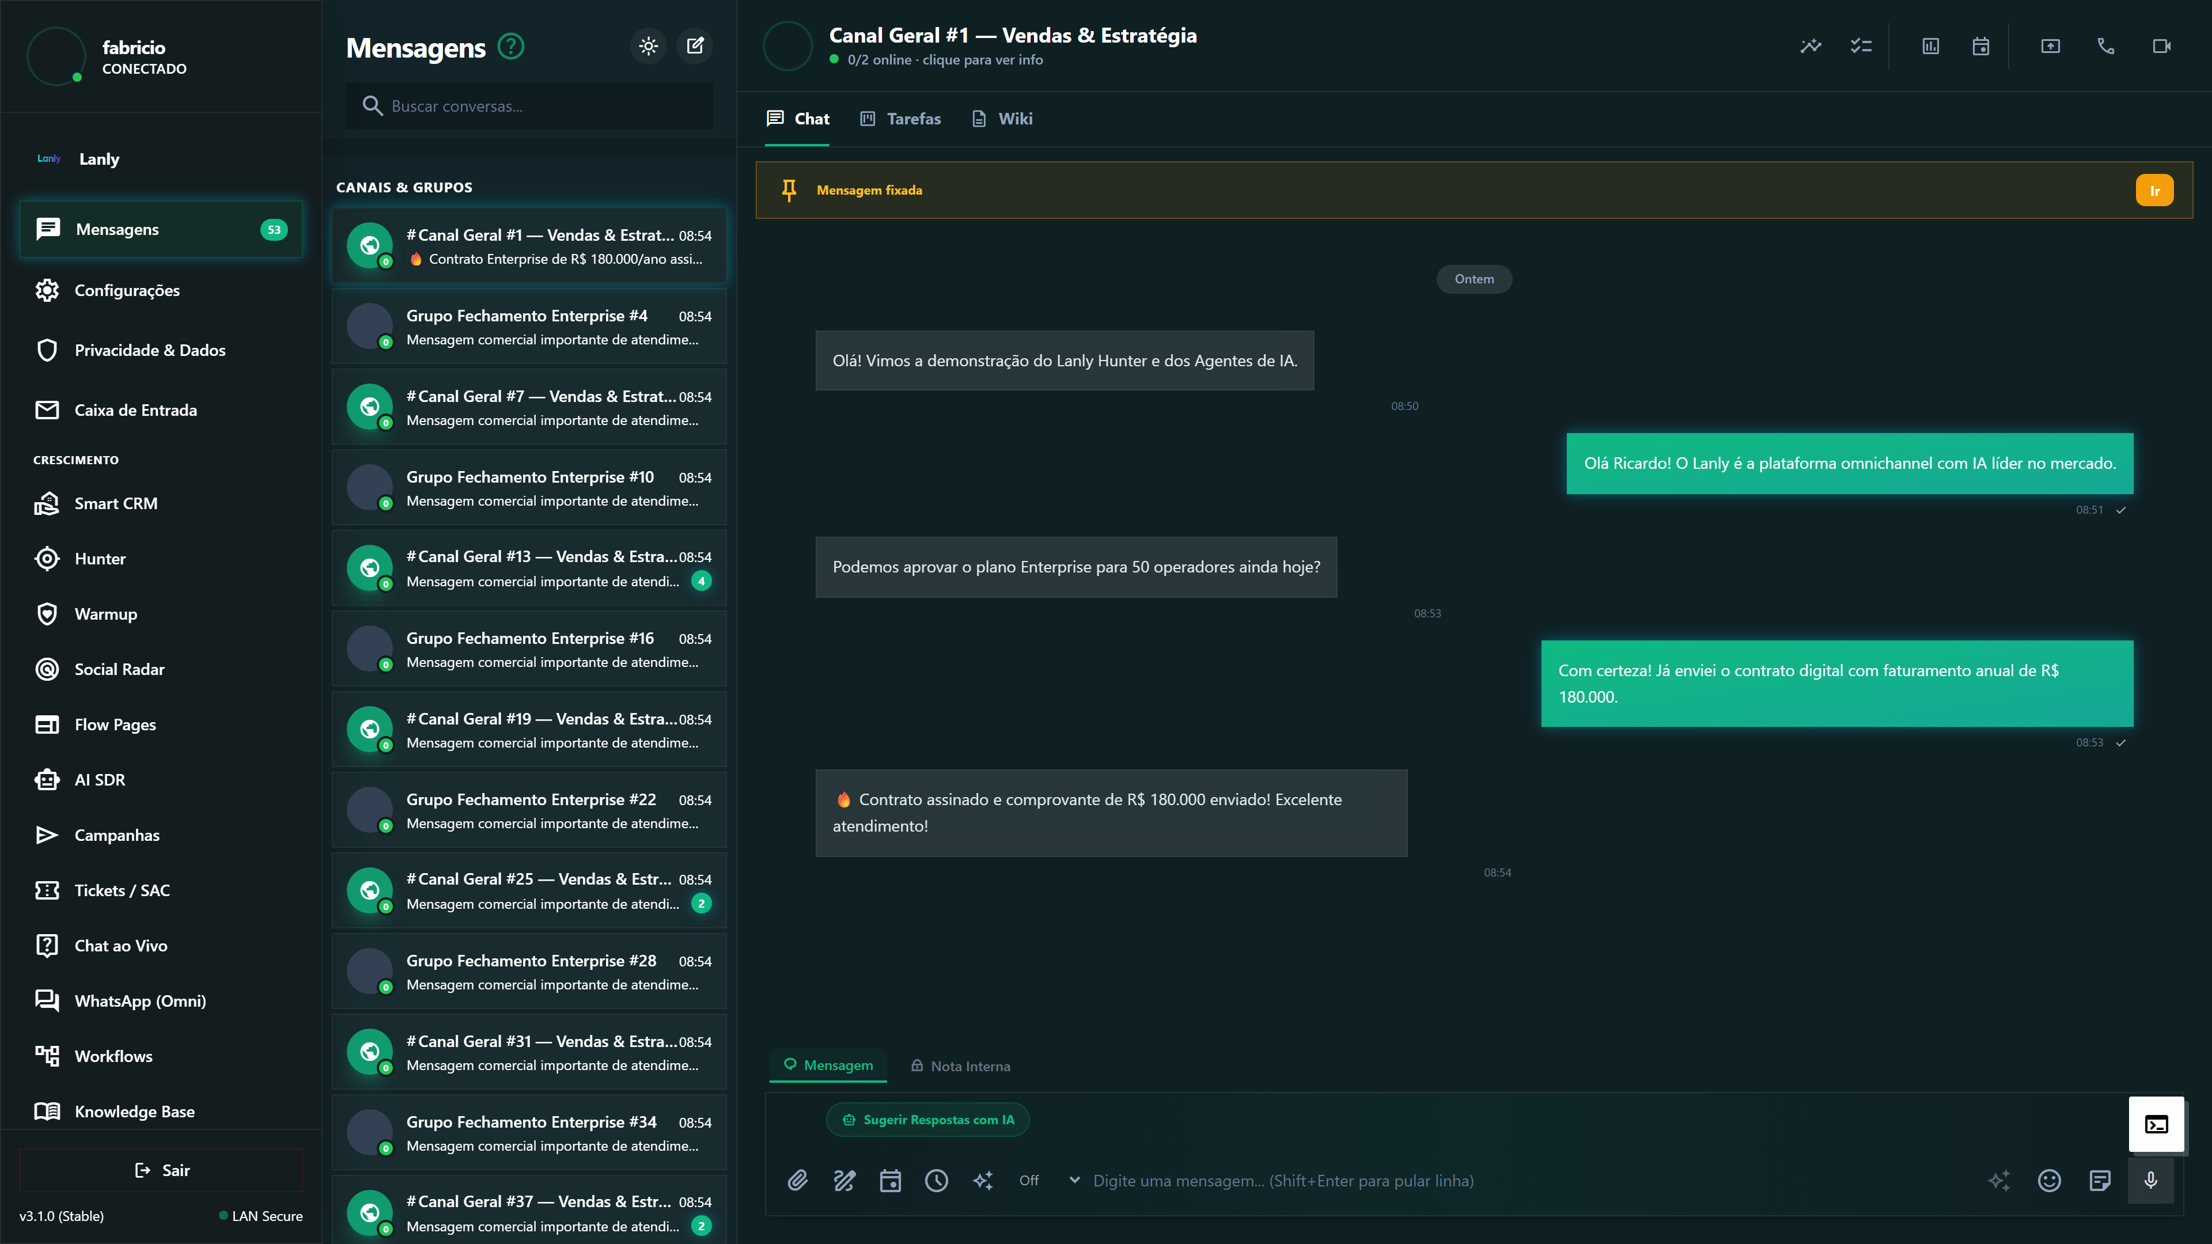Image resolution: width=2212 pixels, height=1244 pixels.
Task: Schedule message with composer calendar icon
Action: pyautogui.click(x=891, y=1181)
